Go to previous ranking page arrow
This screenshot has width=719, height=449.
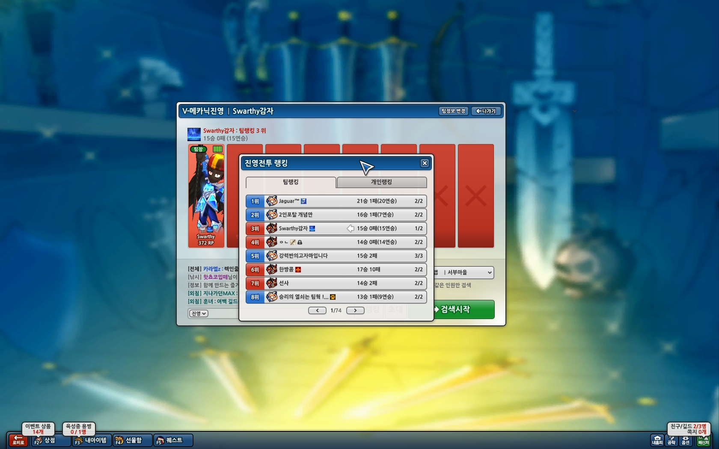(x=317, y=310)
